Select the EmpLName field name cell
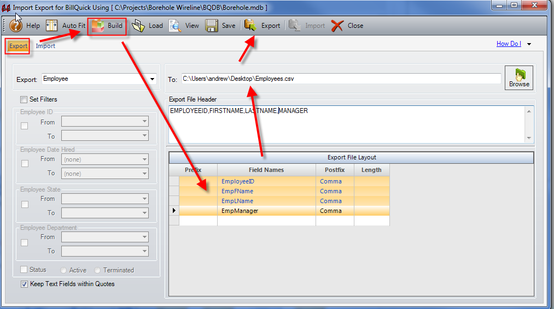This screenshot has height=309, width=554. (x=266, y=201)
